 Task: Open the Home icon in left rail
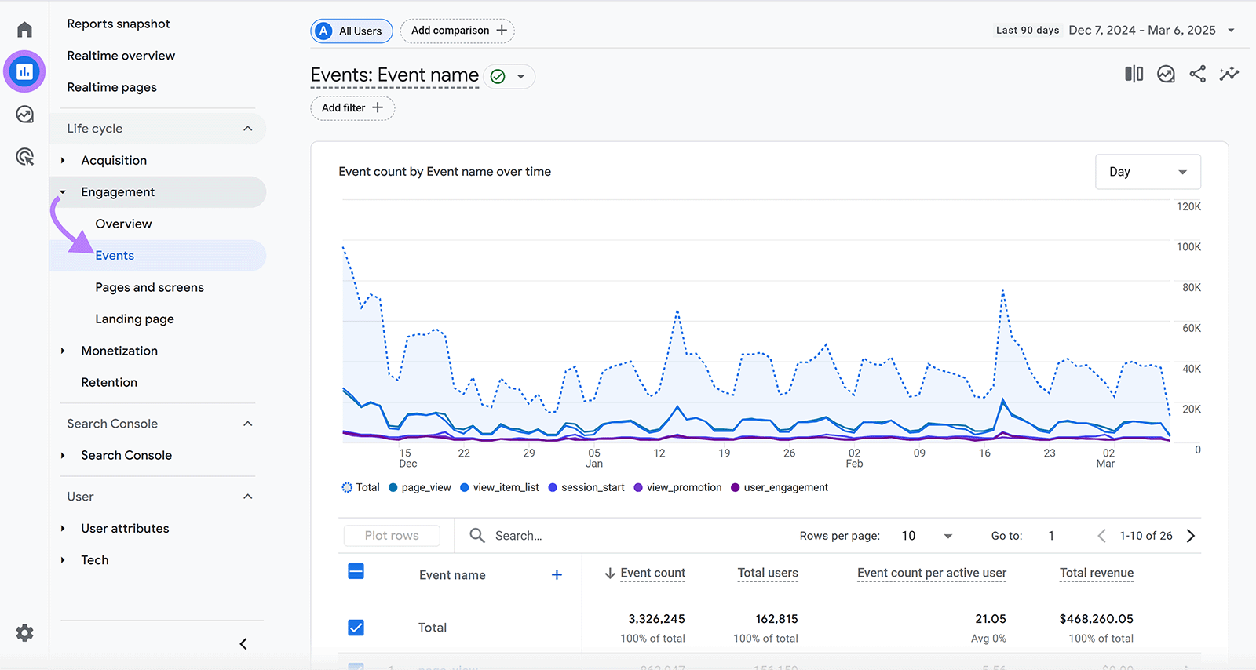click(24, 30)
